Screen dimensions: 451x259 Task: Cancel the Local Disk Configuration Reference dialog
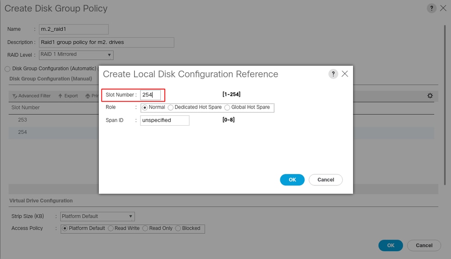pos(325,180)
